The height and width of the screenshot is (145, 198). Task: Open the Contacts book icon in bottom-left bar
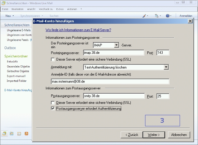(x=19, y=134)
